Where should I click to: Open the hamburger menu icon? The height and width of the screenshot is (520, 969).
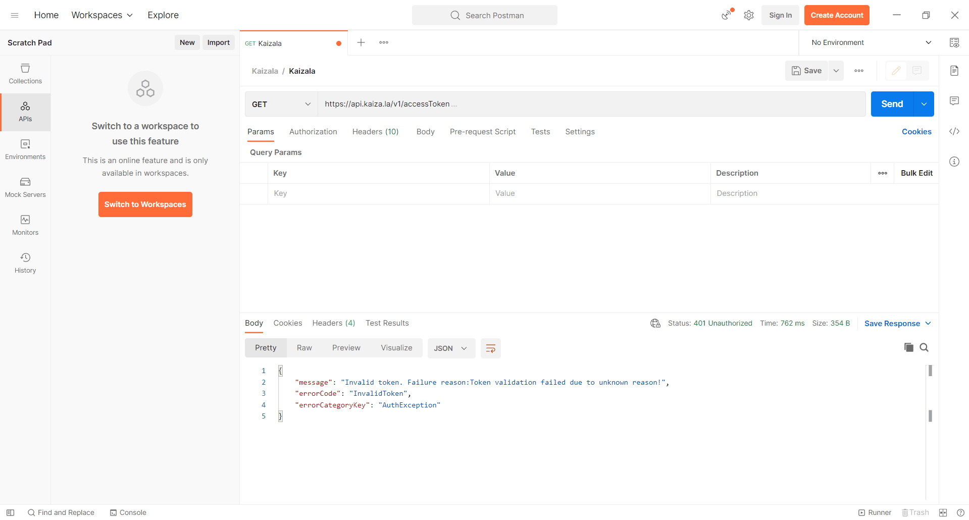(x=15, y=15)
